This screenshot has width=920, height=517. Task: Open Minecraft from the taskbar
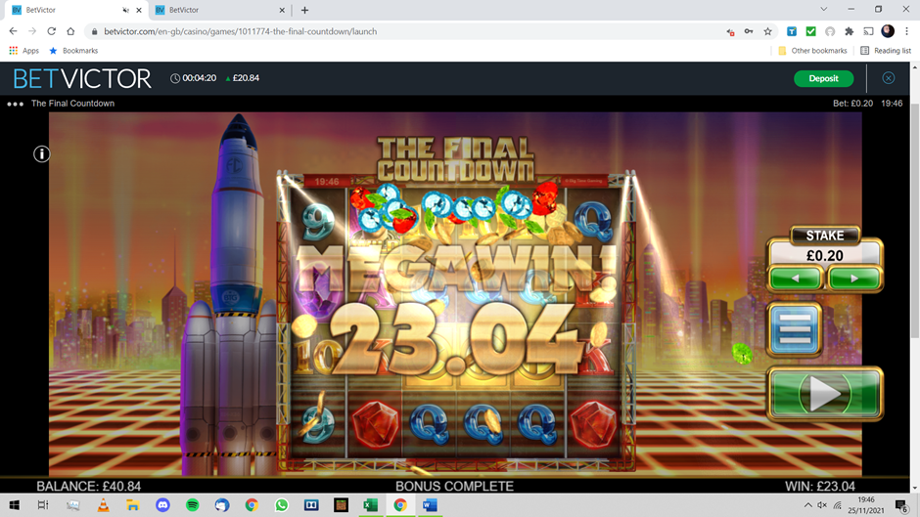click(341, 505)
